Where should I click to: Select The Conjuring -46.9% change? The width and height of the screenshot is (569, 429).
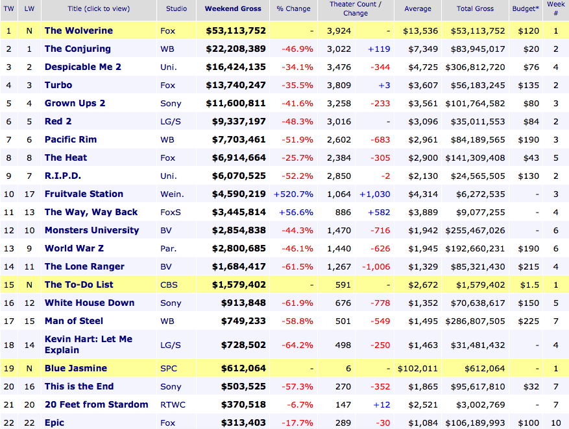297,49
